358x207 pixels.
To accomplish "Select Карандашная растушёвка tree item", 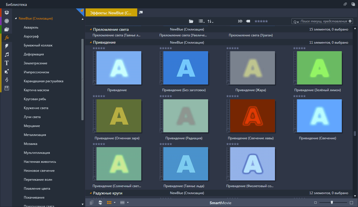I will [x=43, y=81].
